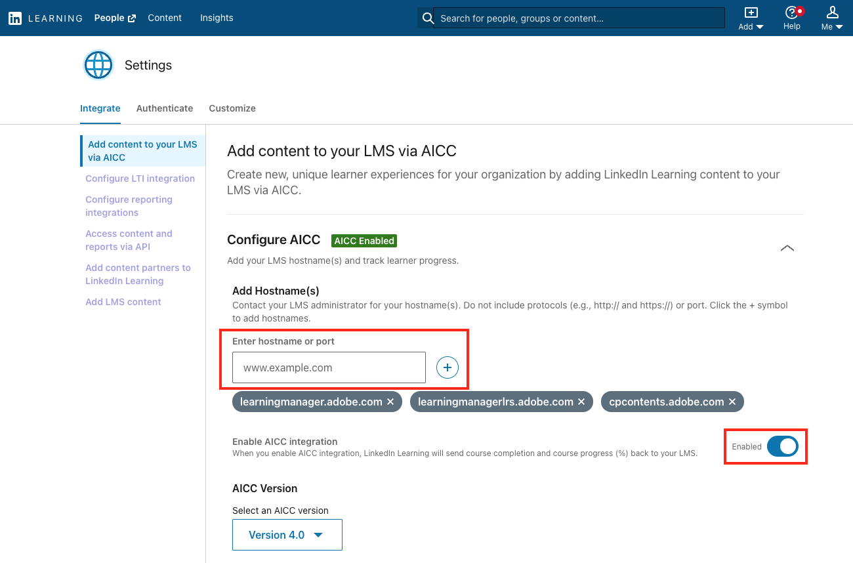Switch to the Authenticate tab

pyautogui.click(x=165, y=108)
